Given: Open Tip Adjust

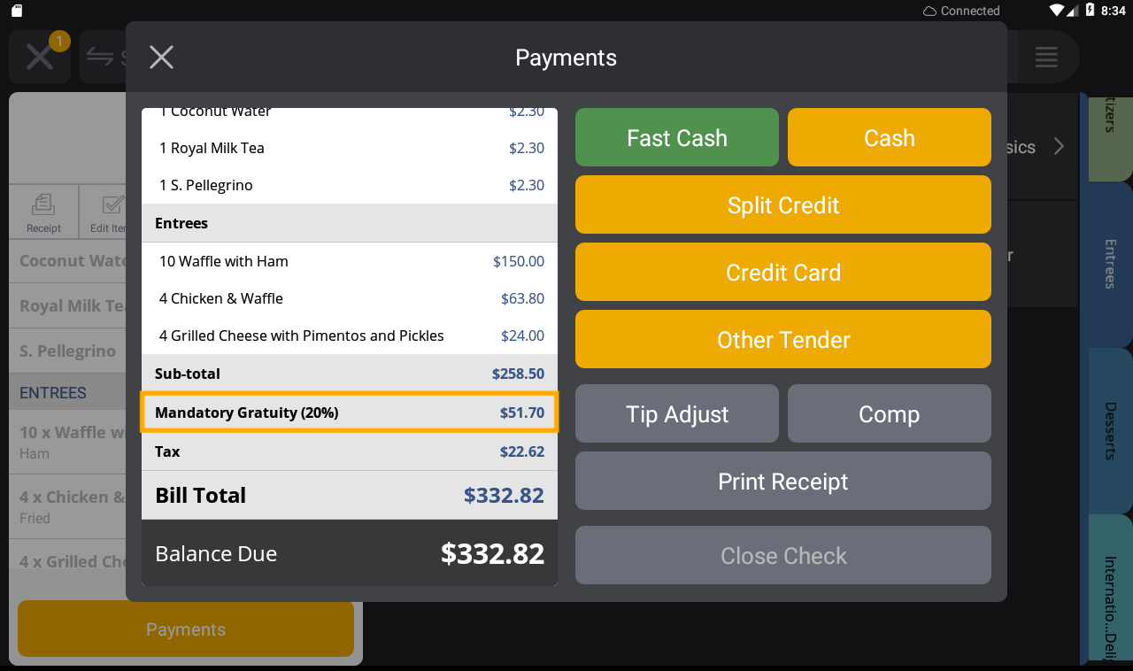Looking at the screenshot, I should tap(676, 413).
